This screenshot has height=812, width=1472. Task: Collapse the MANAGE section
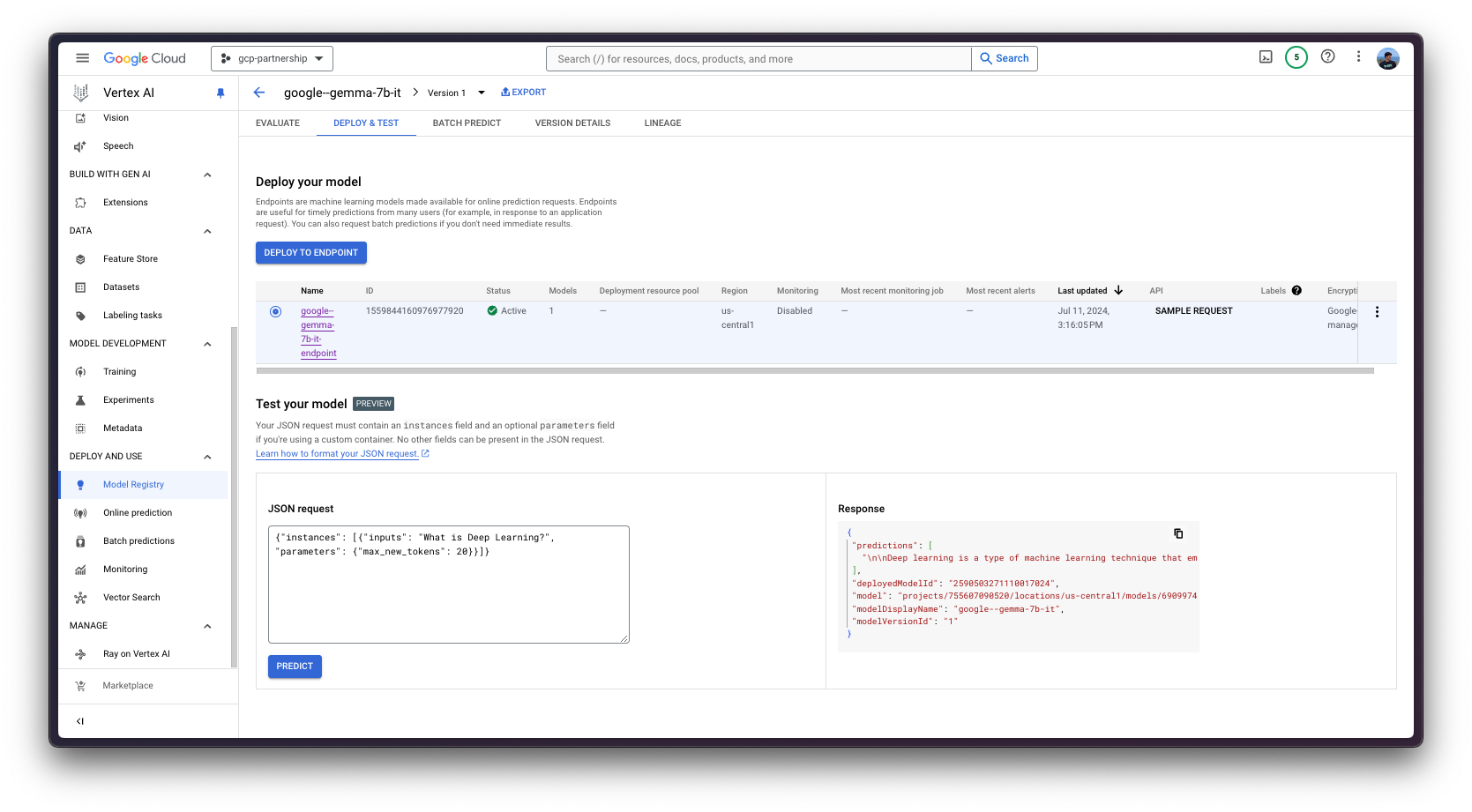click(x=207, y=626)
